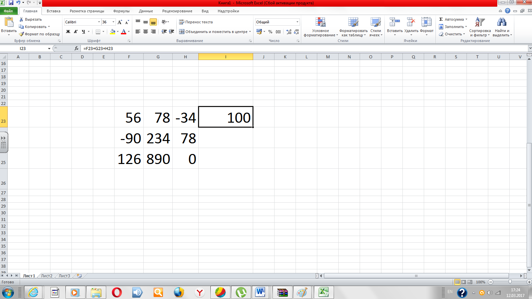The image size is (532, 299).
Task: Apply thousands separator 000 format
Action: click(x=278, y=32)
